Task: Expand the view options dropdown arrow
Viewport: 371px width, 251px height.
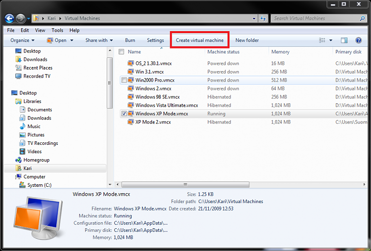Action: 331,41
